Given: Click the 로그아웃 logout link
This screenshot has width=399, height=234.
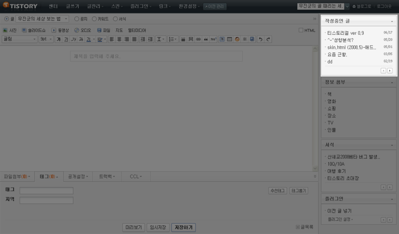Looking at the screenshot, I should click(x=384, y=6).
